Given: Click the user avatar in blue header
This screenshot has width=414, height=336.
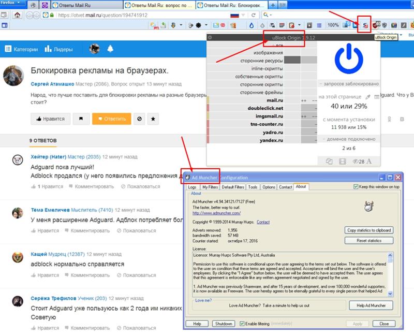Looking at the screenshot, I should coord(94,49).
